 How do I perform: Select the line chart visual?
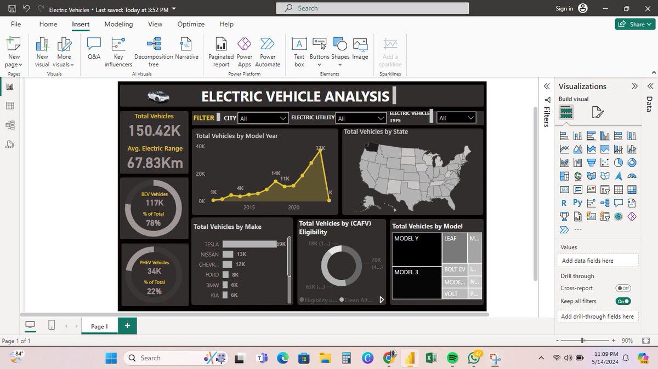[x=564, y=149]
